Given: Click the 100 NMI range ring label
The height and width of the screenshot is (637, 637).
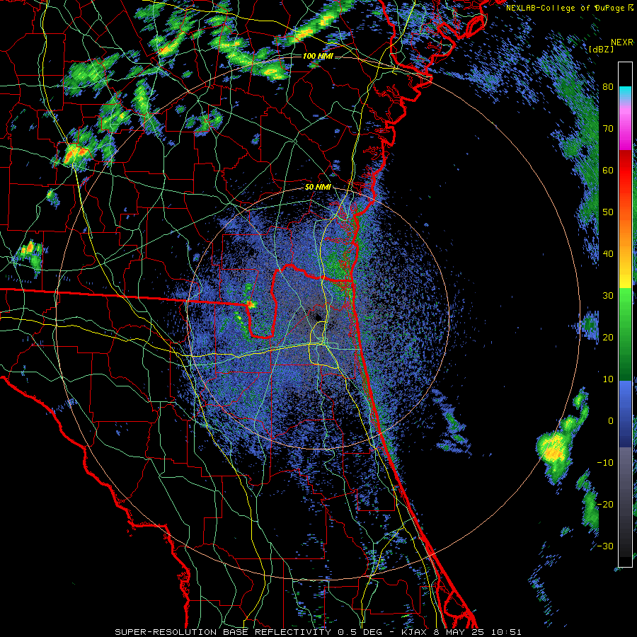Looking at the screenshot, I should (x=318, y=56).
